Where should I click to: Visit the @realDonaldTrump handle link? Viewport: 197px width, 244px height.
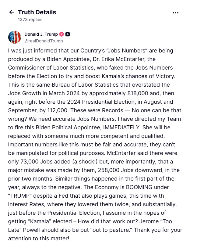click(x=44, y=41)
